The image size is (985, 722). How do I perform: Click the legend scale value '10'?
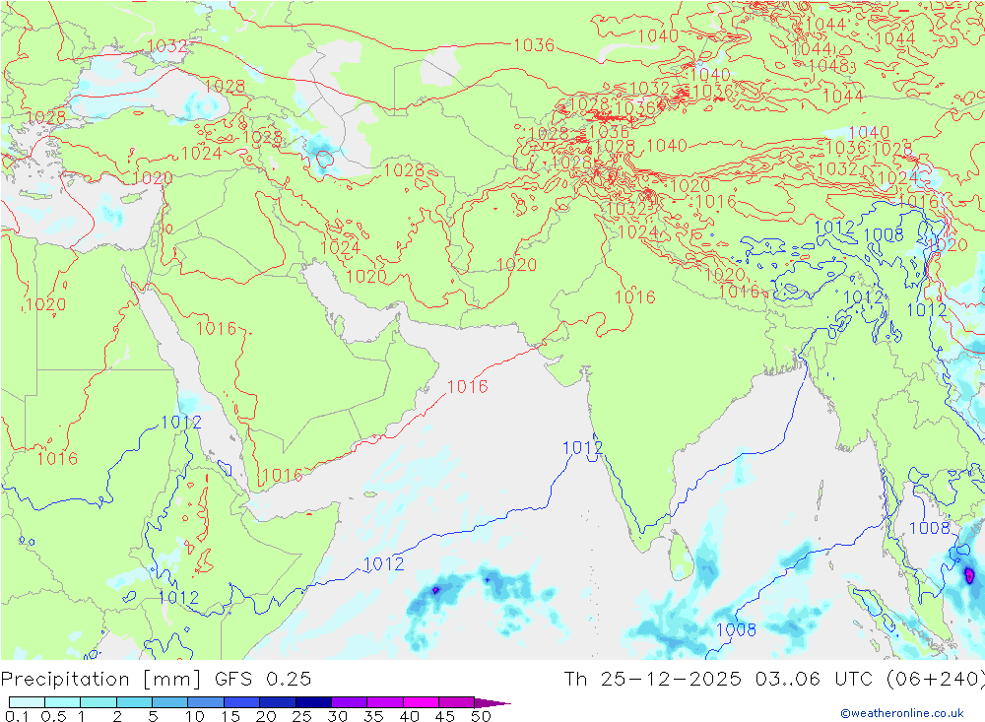195,716
